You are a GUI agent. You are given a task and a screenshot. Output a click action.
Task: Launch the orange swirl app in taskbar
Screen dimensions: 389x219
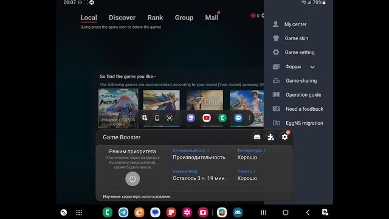click(139, 212)
